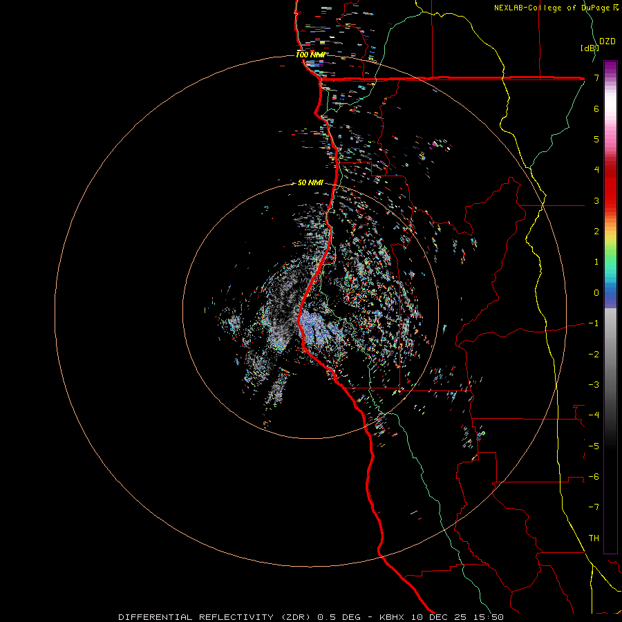The width and height of the screenshot is (622, 622).
Task: Click the 50 NMI range ring label
Action: click(x=310, y=182)
